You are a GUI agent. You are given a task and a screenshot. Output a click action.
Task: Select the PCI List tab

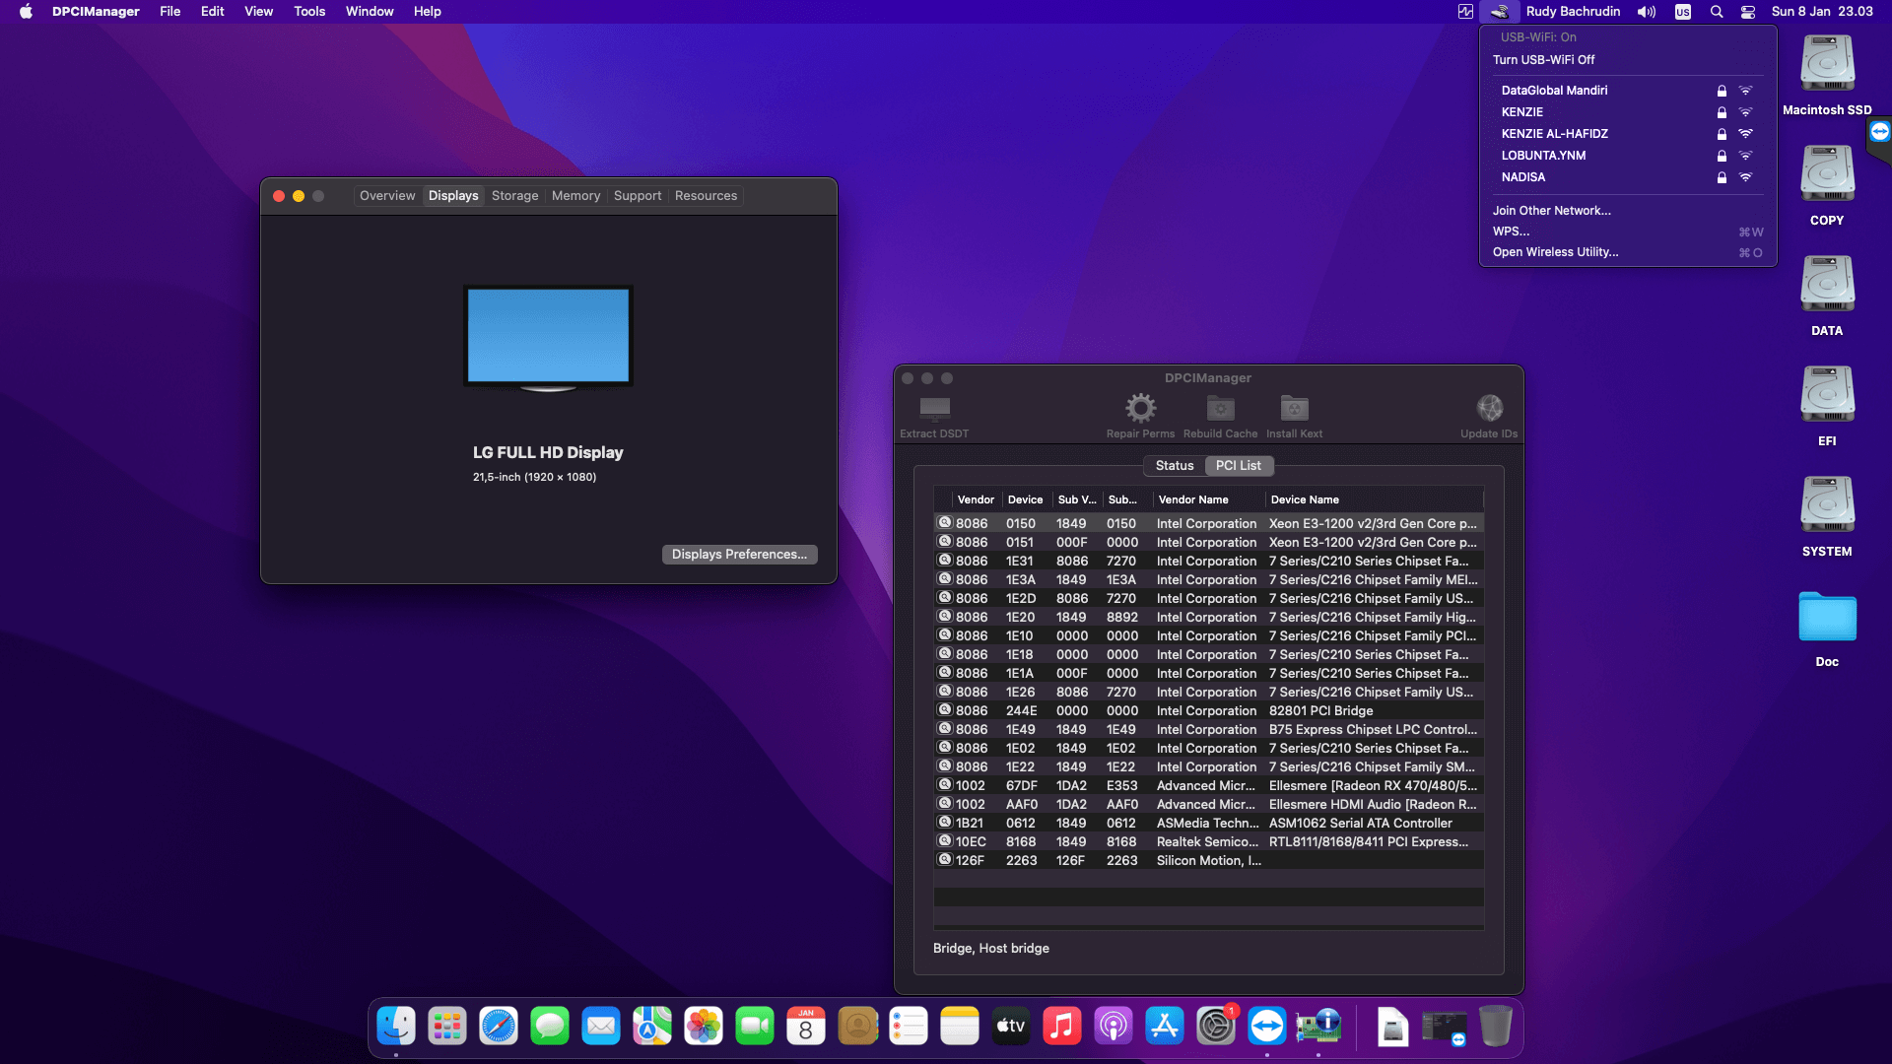point(1239,466)
